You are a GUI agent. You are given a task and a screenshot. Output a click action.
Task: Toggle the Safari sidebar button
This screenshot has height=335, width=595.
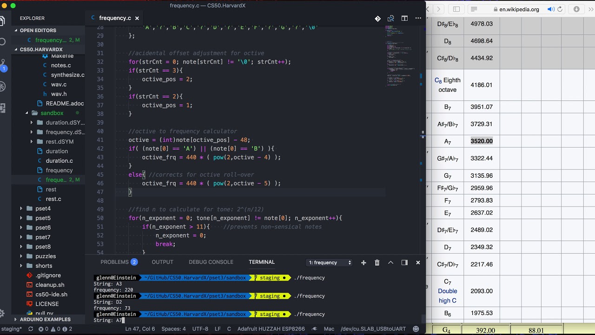(x=456, y=9)
